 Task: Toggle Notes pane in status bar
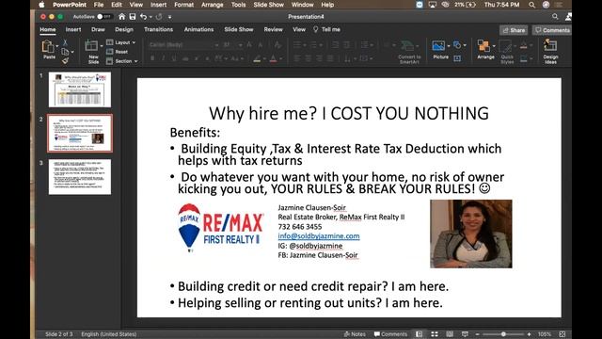tap(355, 334)
